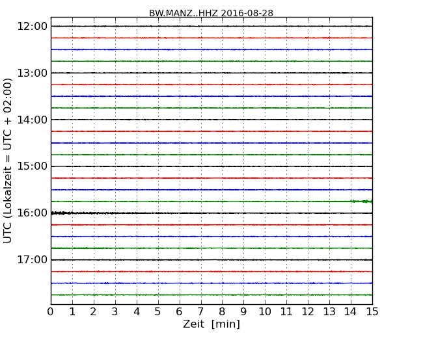Click the black 17:00 seismogram trace
This screenshot has width=423, height=338.
(211, 260)
